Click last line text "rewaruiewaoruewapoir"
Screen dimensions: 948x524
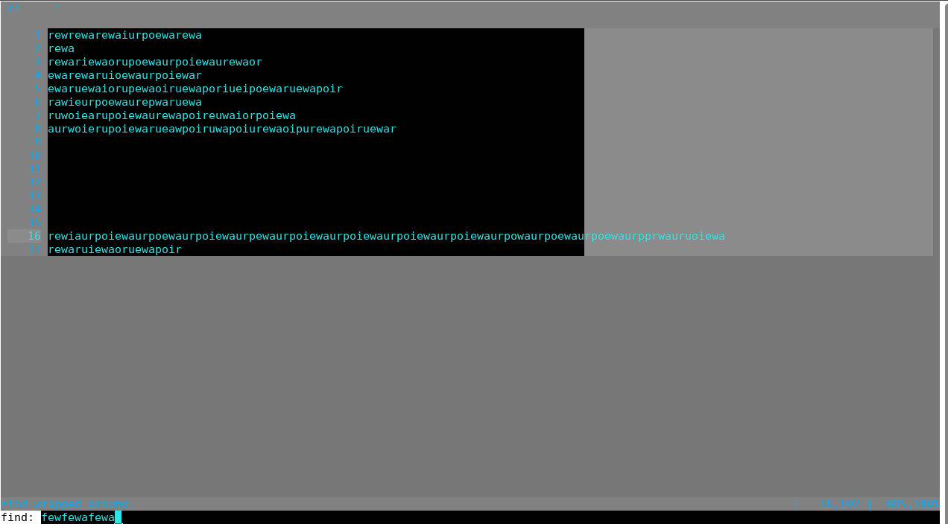point(115,249)
